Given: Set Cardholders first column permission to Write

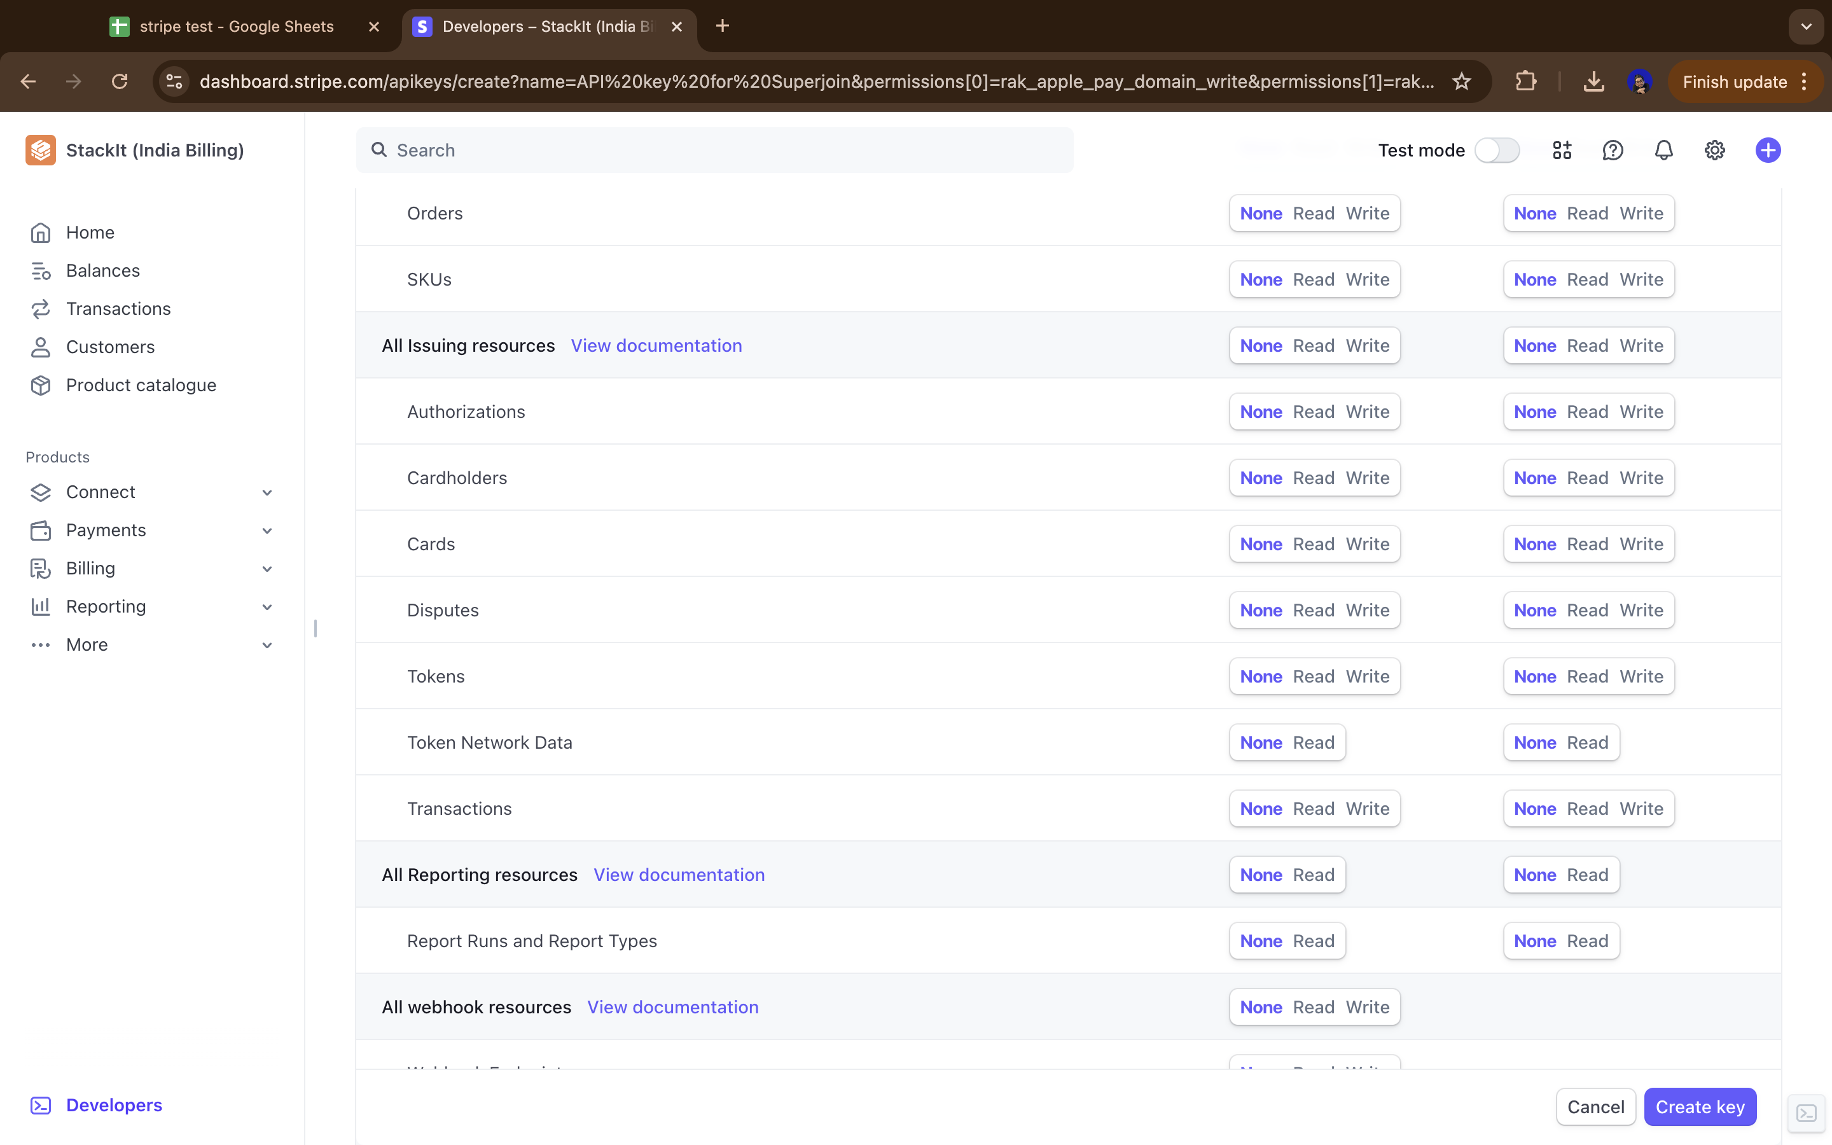Looking at the screenshot, I should coord(1367,478).
